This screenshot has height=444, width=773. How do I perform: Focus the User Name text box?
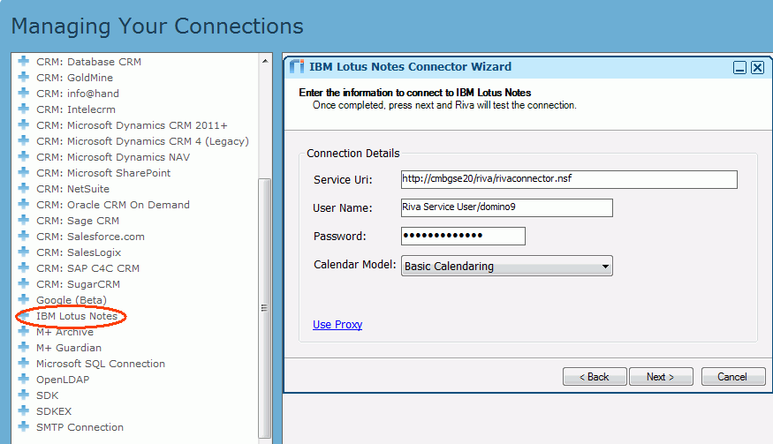[x=506, y=208]
